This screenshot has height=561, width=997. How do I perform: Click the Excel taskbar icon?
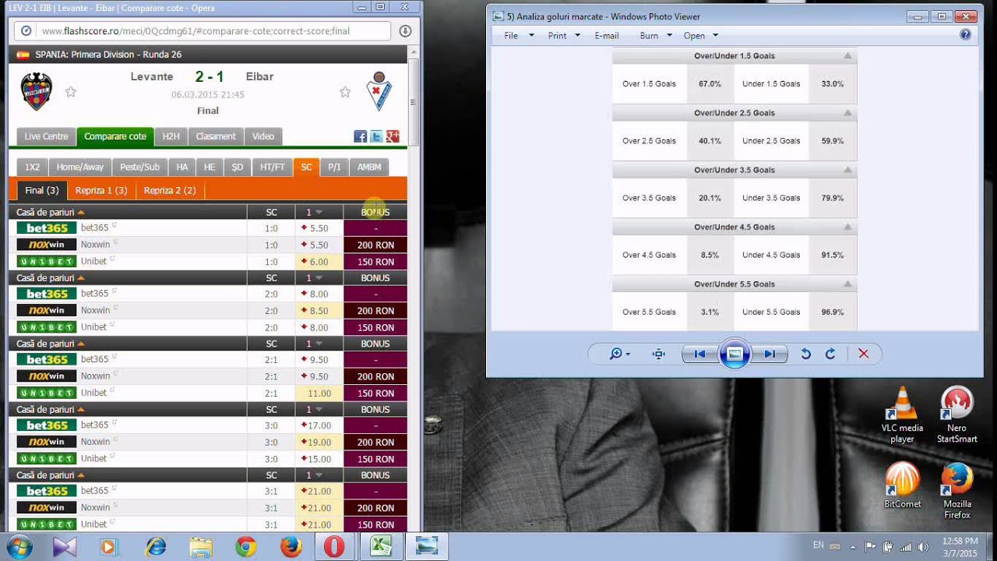381,547
